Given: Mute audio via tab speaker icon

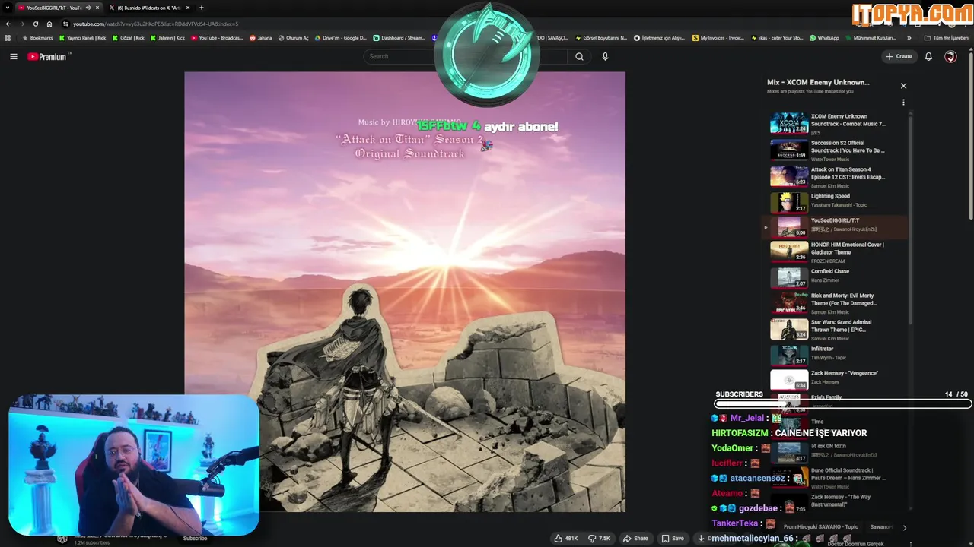Looking at the screenshot, I should 87,8.
